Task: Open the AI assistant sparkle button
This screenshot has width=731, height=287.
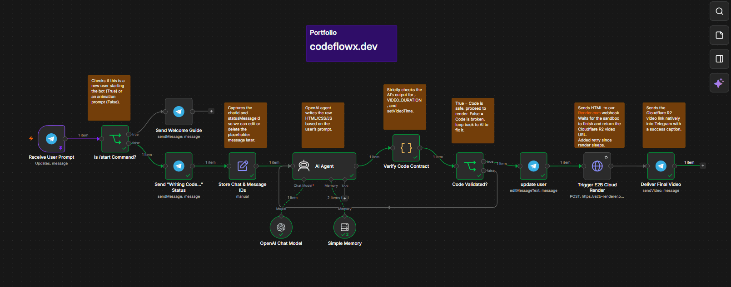Action: tap(719, 83)
